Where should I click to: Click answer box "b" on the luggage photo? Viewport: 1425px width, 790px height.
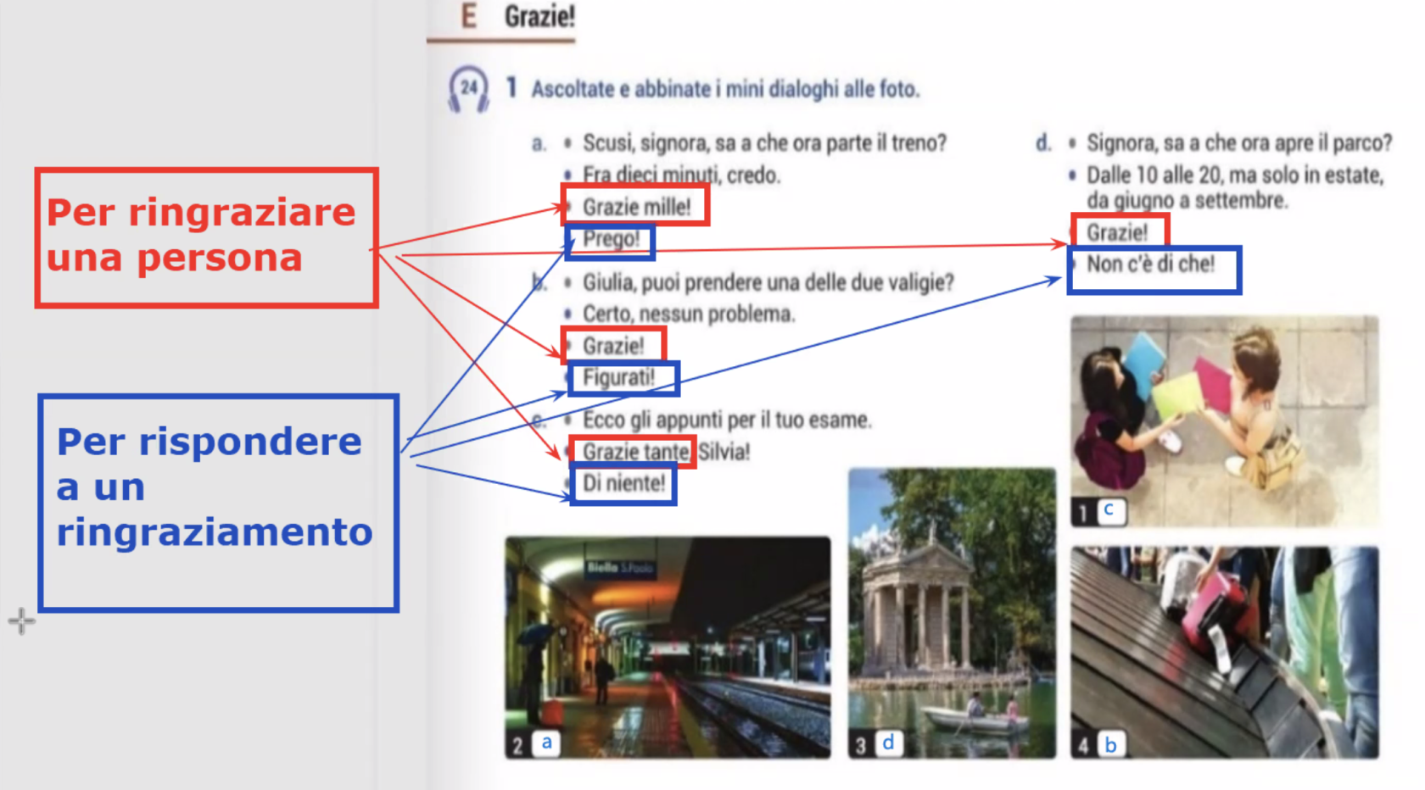point(1110,744)
